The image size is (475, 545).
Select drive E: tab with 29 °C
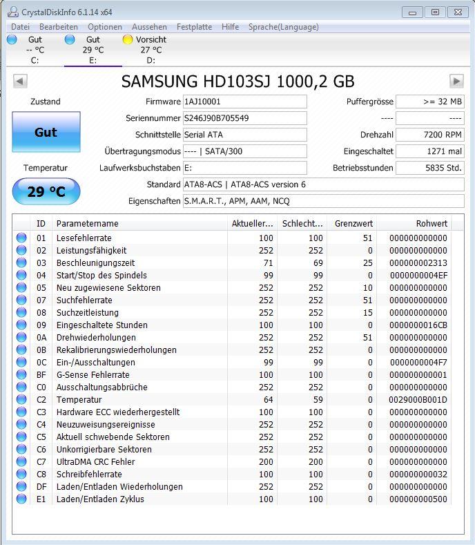click(93, 50)
